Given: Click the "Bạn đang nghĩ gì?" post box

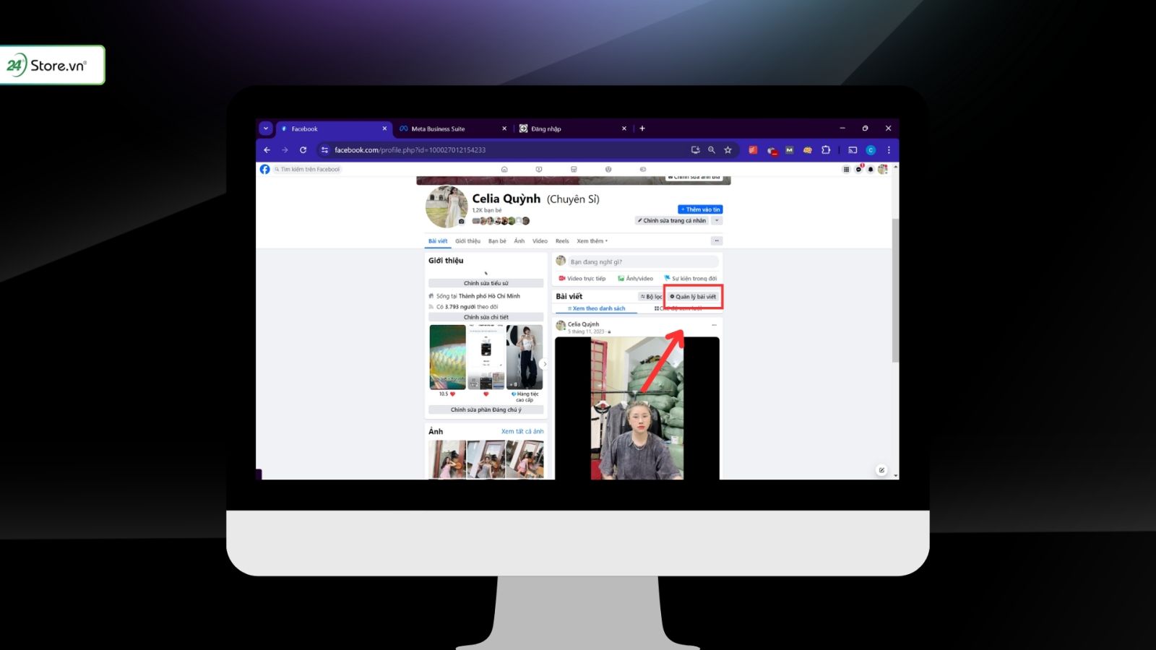Looking at the screenshot, I should pos(644,261).
